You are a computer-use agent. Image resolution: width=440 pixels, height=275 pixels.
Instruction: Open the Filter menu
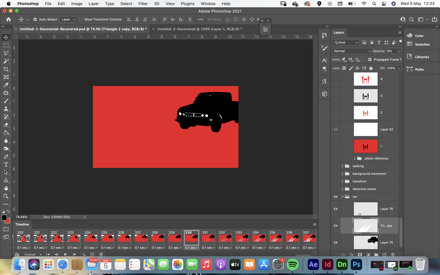click(x=143, y=4)
